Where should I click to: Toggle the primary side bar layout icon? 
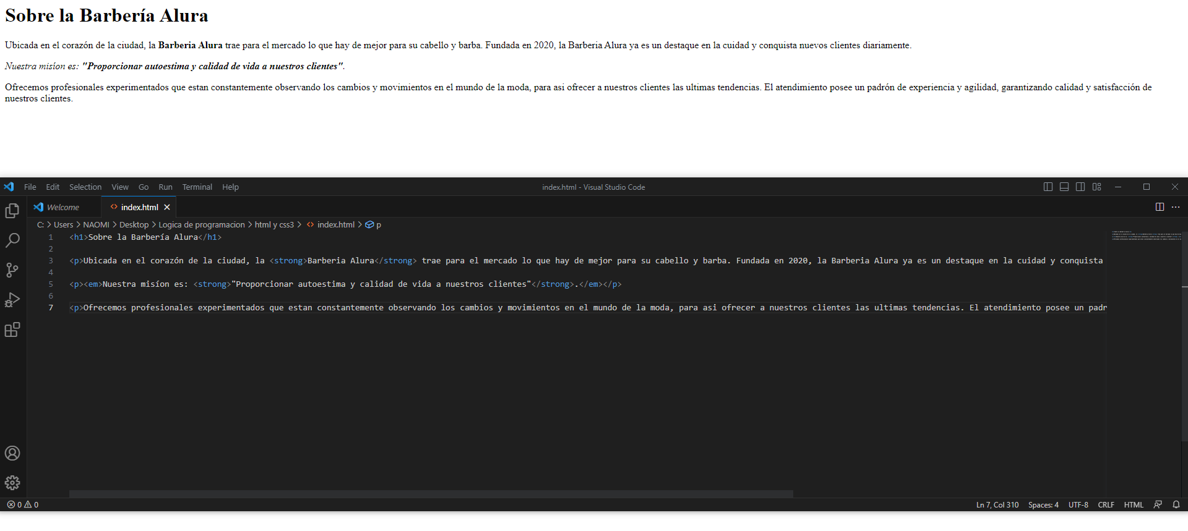point(1048,187)
